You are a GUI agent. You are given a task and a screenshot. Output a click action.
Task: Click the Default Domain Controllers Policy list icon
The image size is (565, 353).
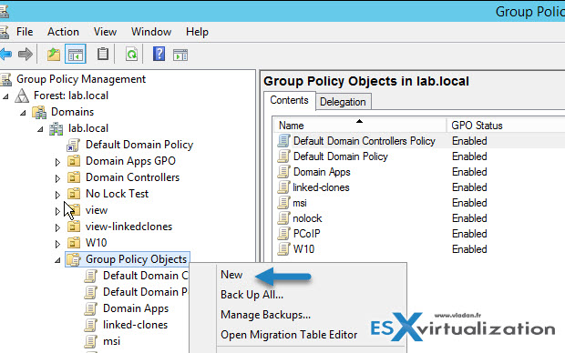pos(283,141)
